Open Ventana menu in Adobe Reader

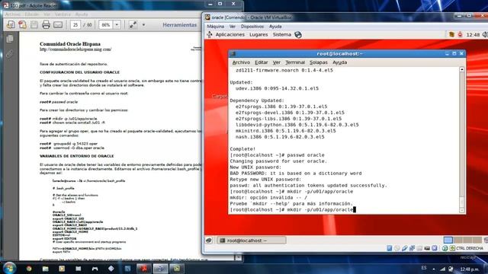pyautogui.click(x=63, y=14)
